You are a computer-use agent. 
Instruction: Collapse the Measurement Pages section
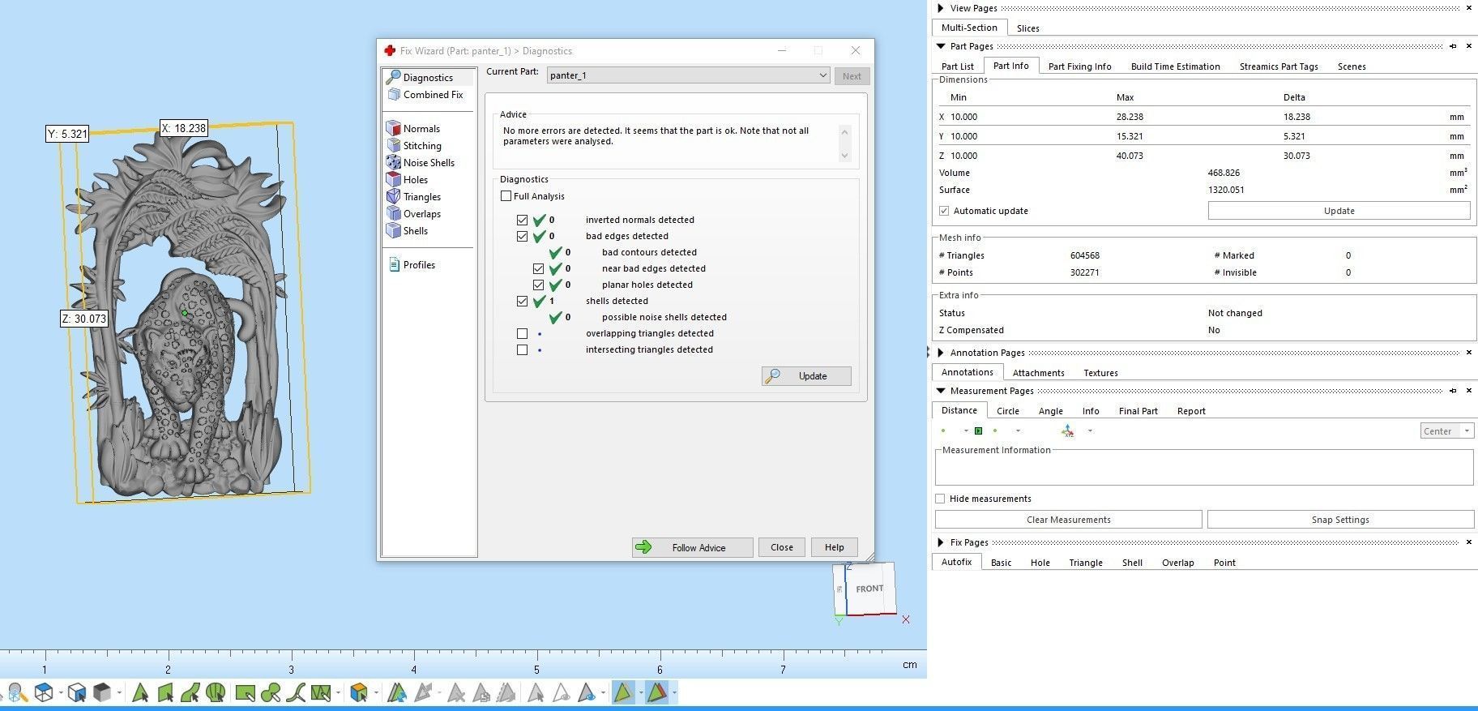pyautogui.click(x=940, y=391)
